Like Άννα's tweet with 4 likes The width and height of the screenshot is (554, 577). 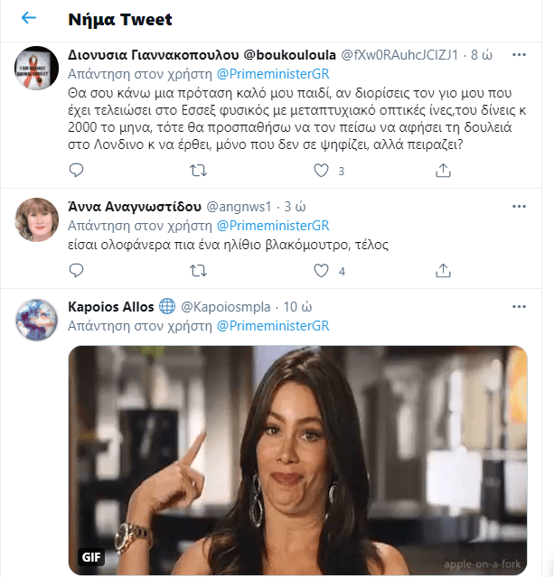tap(320, 270)
